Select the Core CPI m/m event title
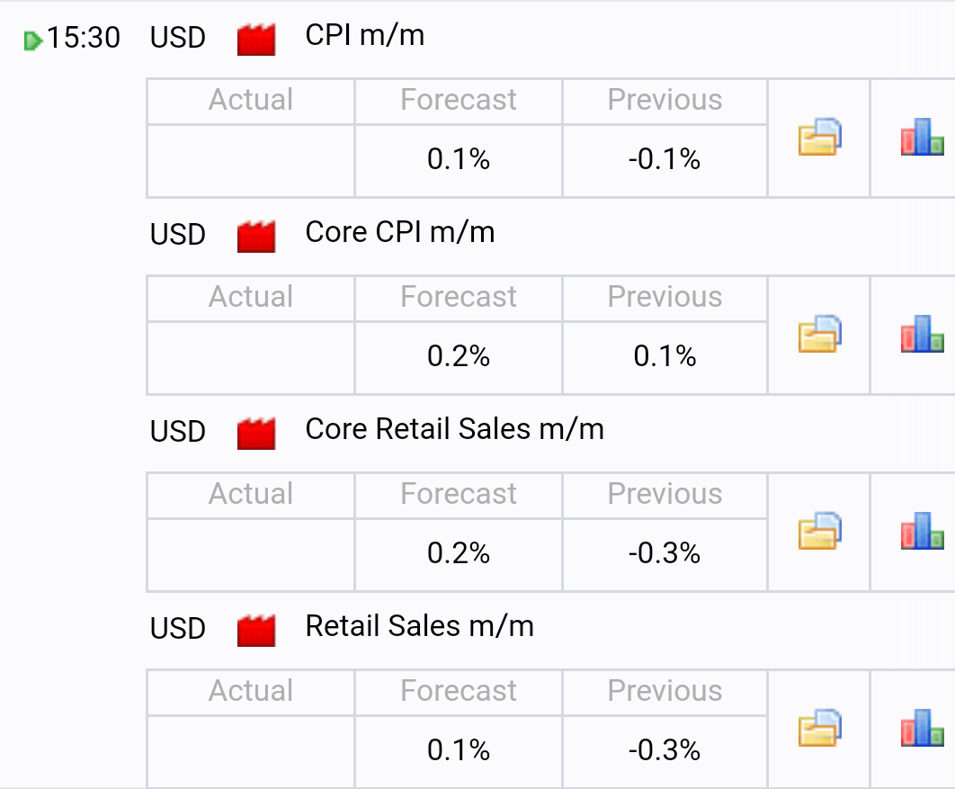The image size is (955, 789). click(x=400, y=232)
